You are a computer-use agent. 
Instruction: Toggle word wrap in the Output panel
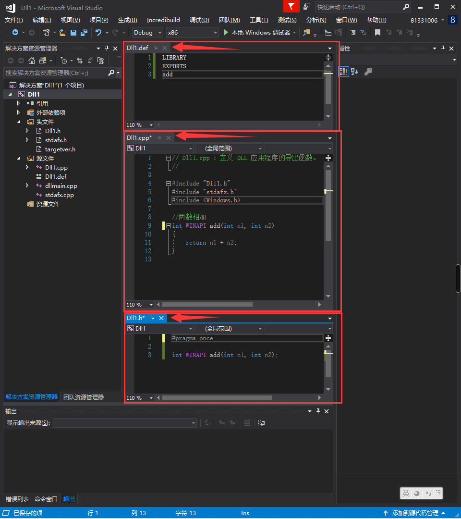[261, 423]
